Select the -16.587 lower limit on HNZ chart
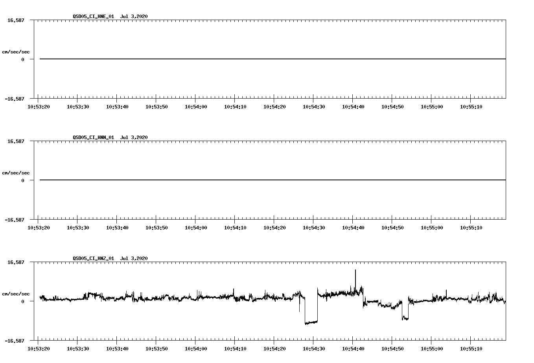 pos(15,341)
